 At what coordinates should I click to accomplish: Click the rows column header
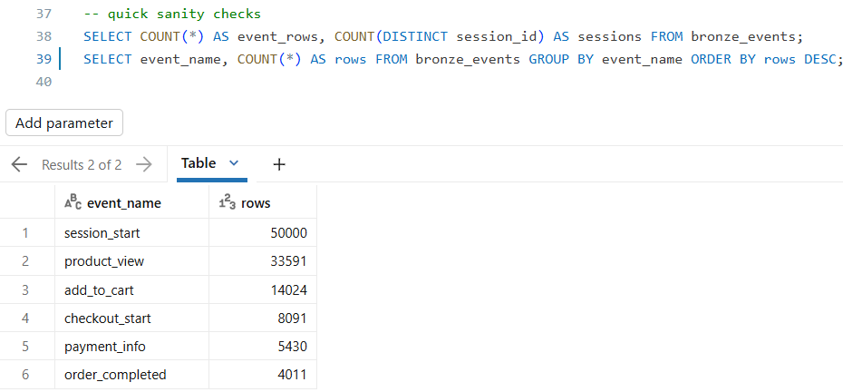click(263, 203)
